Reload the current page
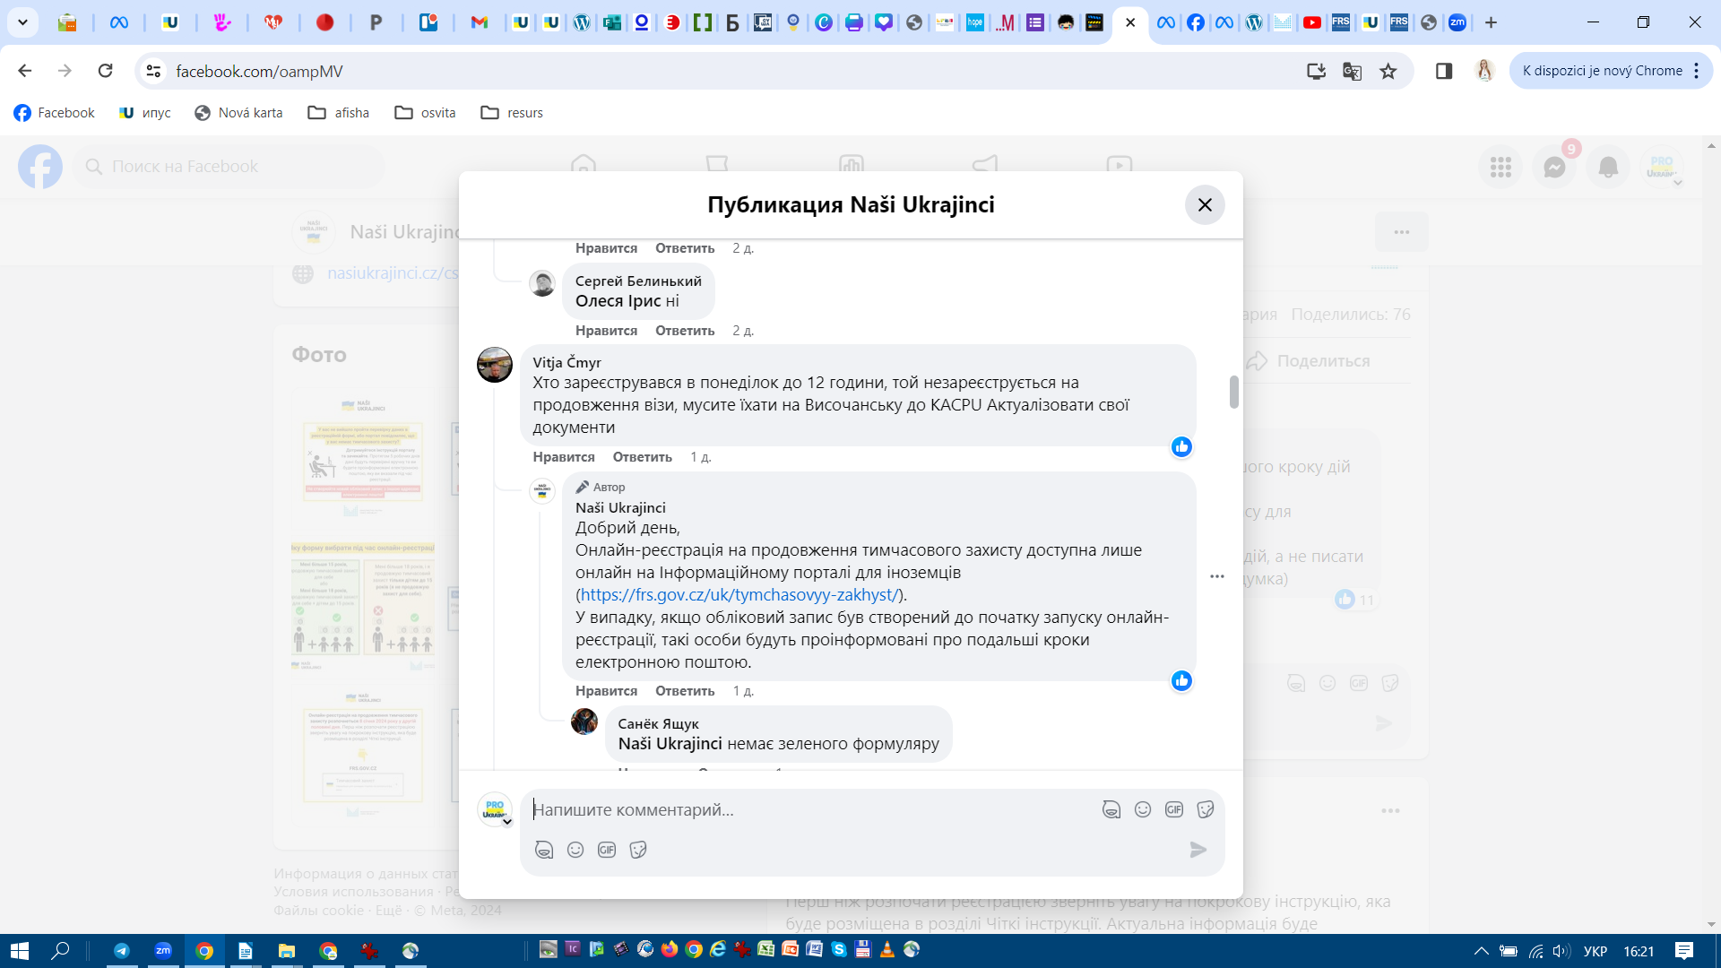This screenshot has width=1721, height=968. tap(105, 71)
